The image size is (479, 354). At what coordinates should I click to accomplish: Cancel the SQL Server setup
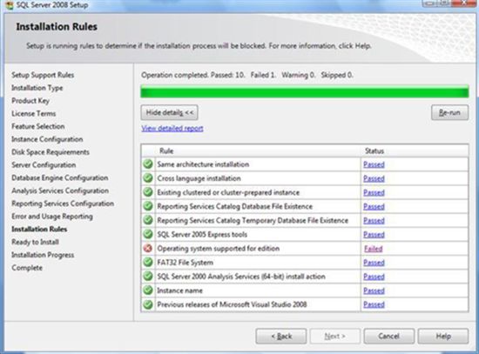click(389, 337)
